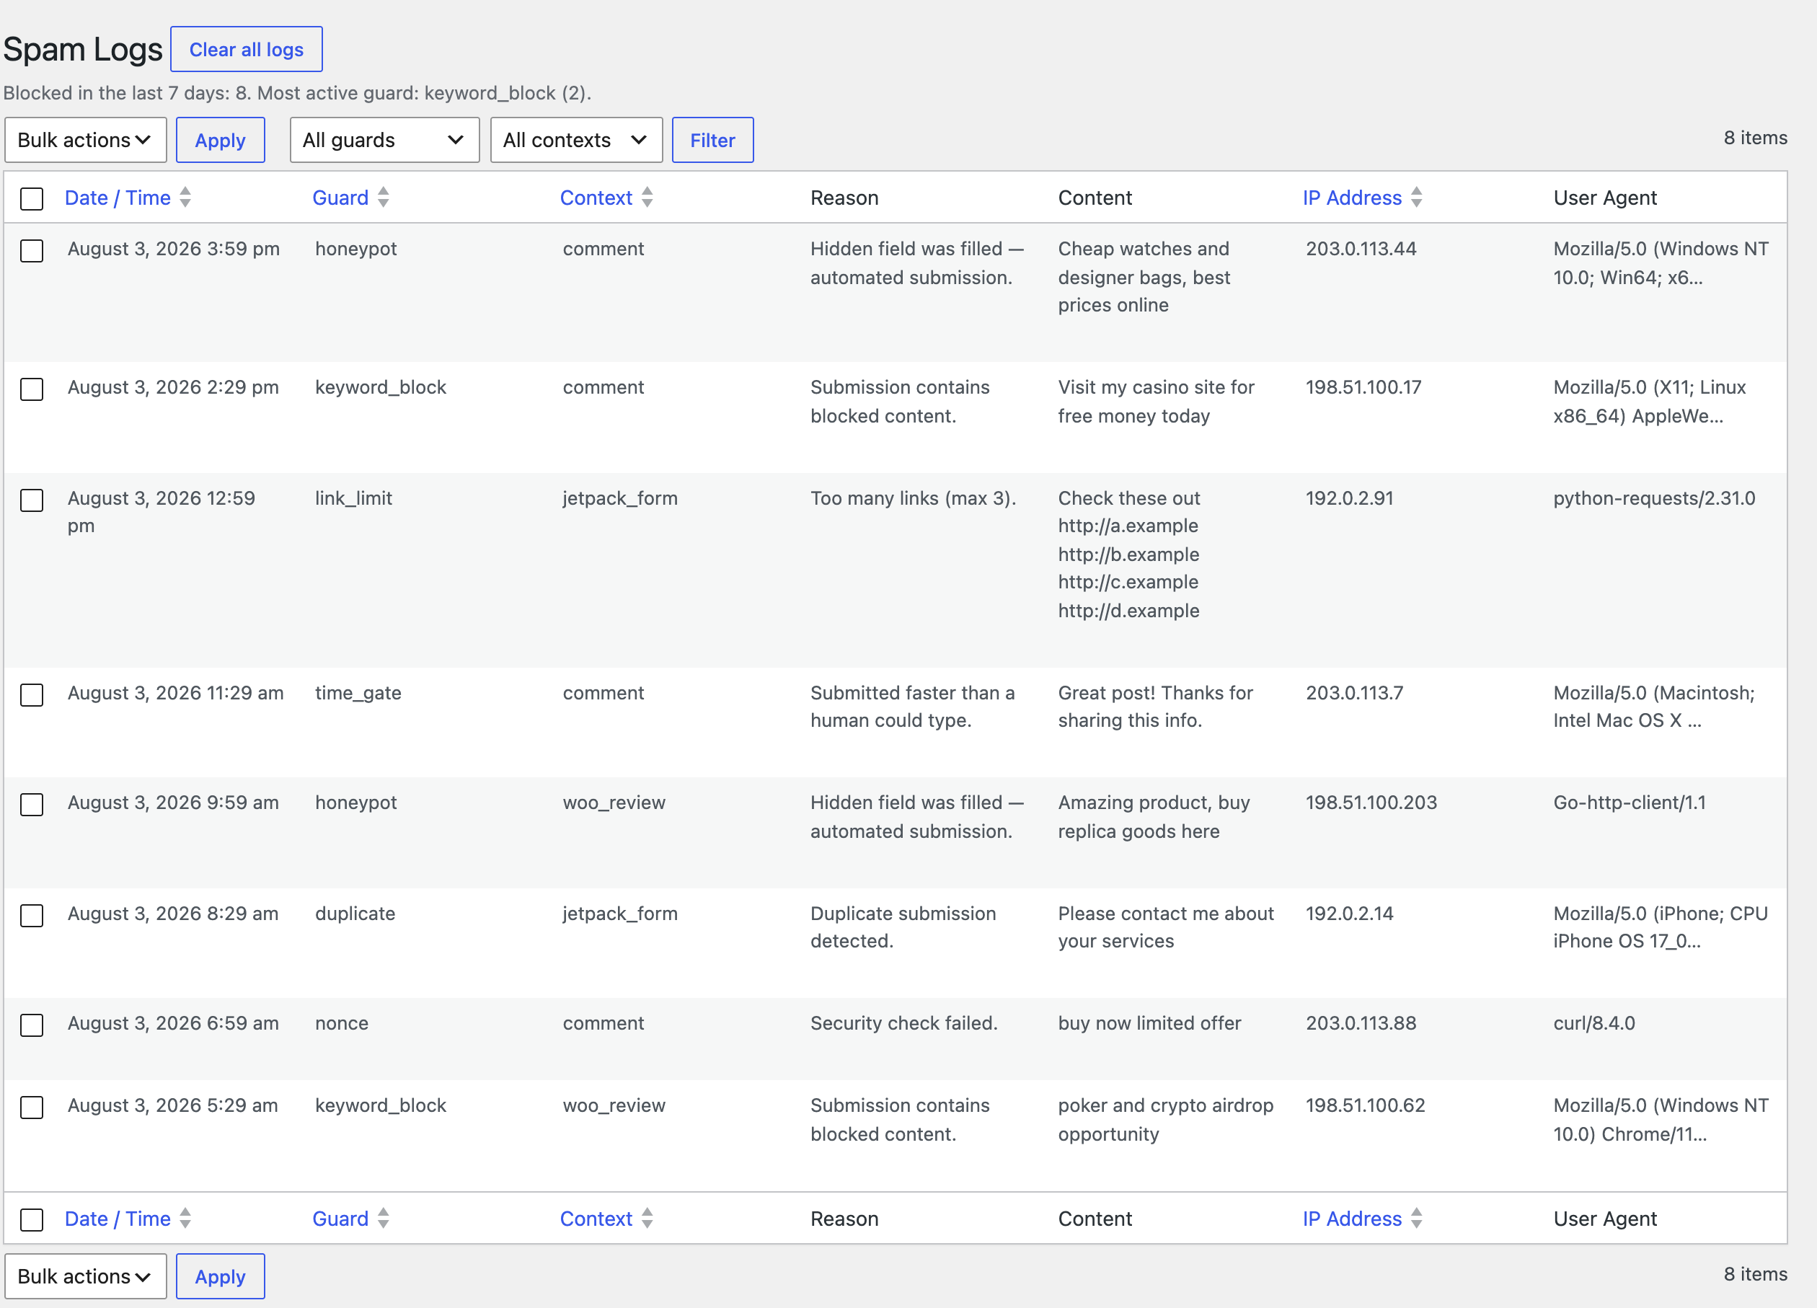
Task: Sort by top IP Address column link
Action: (x=1353, y=198)
